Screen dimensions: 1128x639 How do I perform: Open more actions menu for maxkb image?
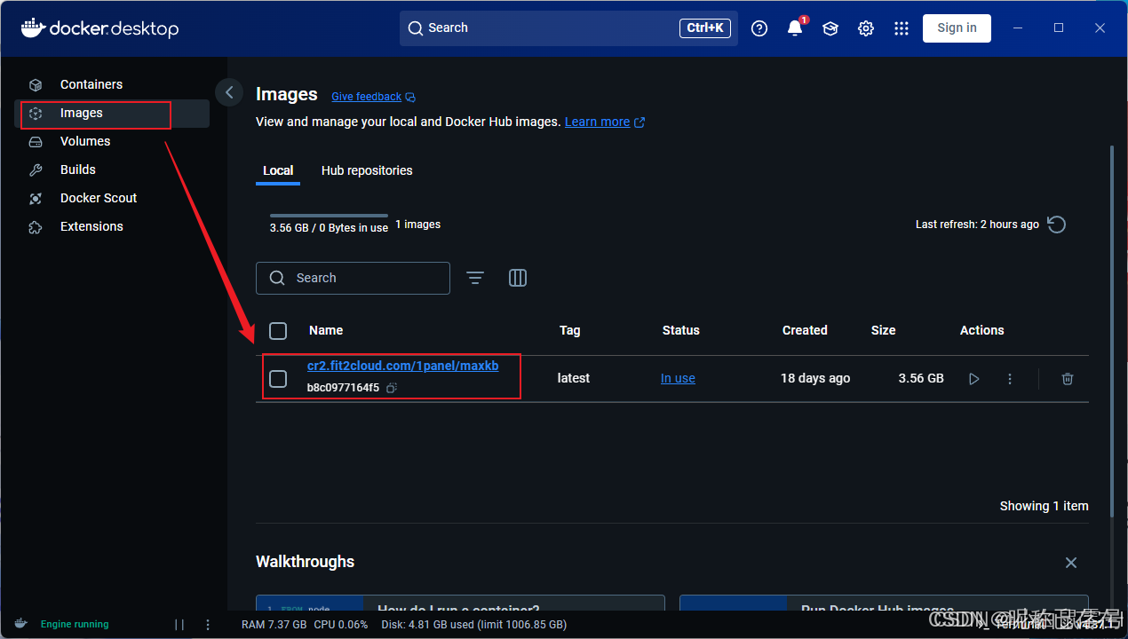pyautogui.click(x=1010, y=379)
